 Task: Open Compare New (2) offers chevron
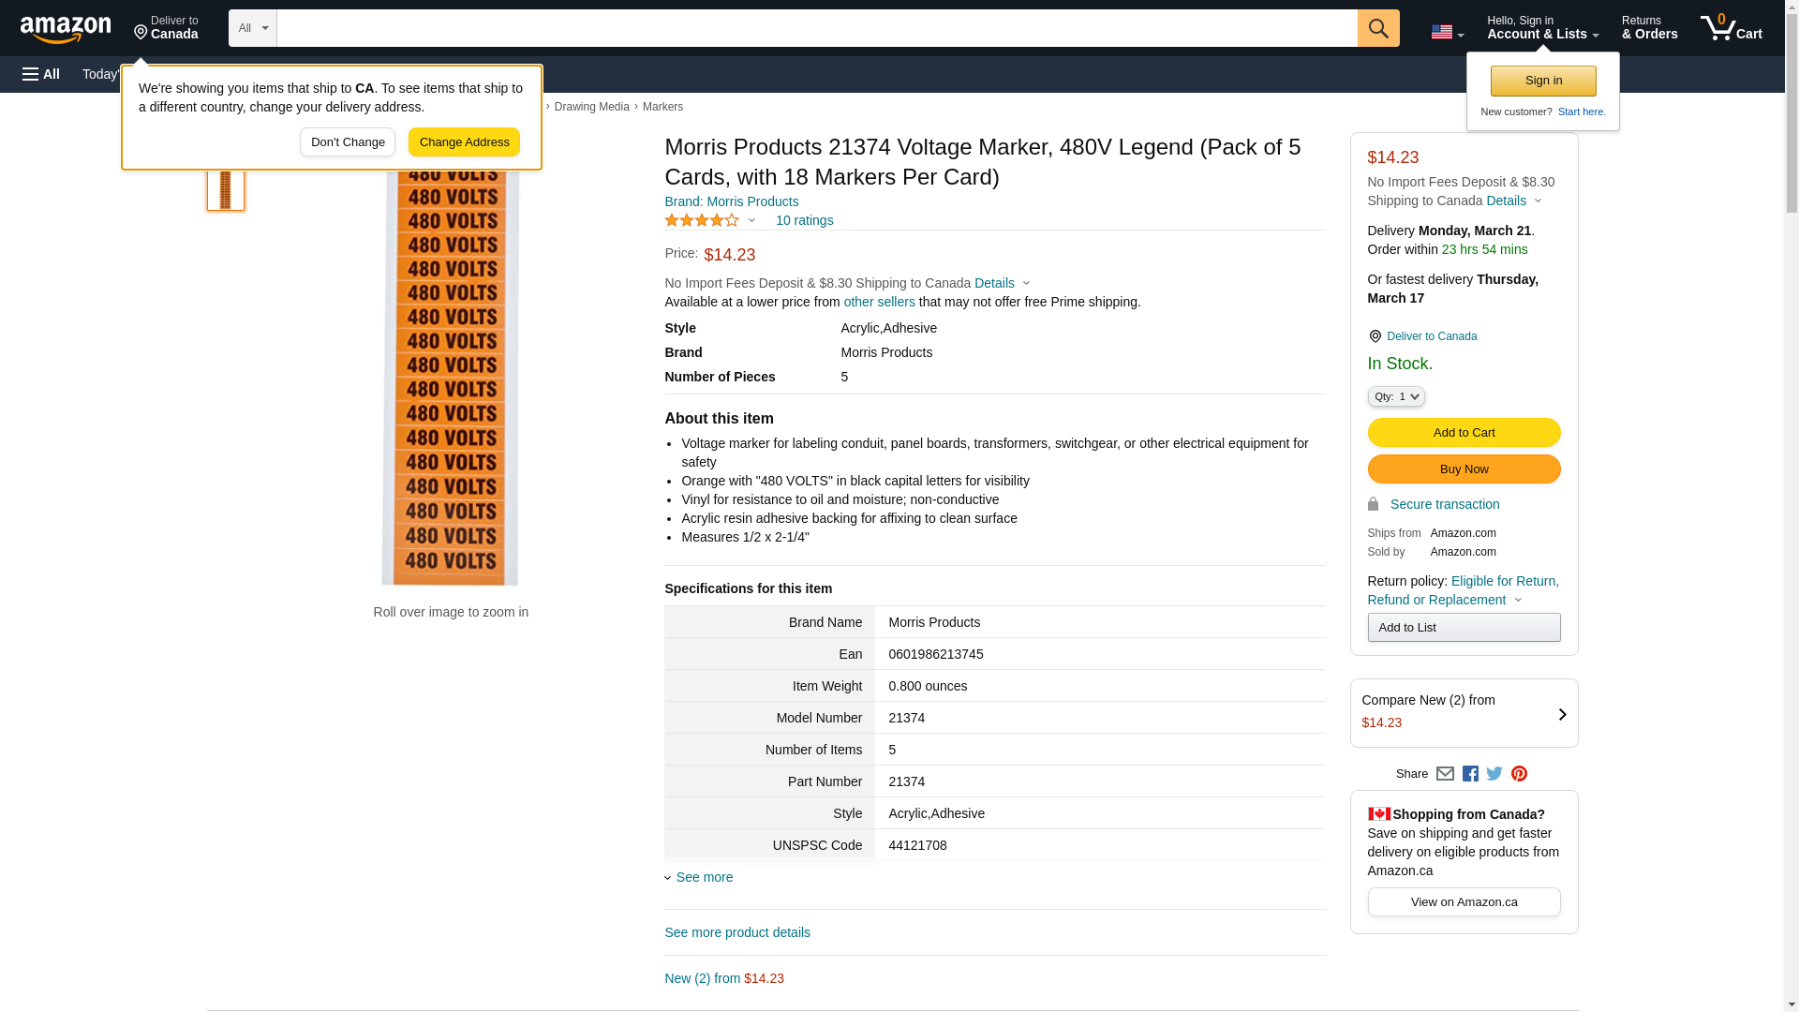1561,714
